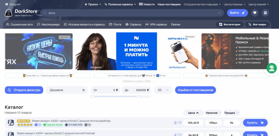
Task: Click the 105,40 ₽ price
Action: tap(193, 123)
